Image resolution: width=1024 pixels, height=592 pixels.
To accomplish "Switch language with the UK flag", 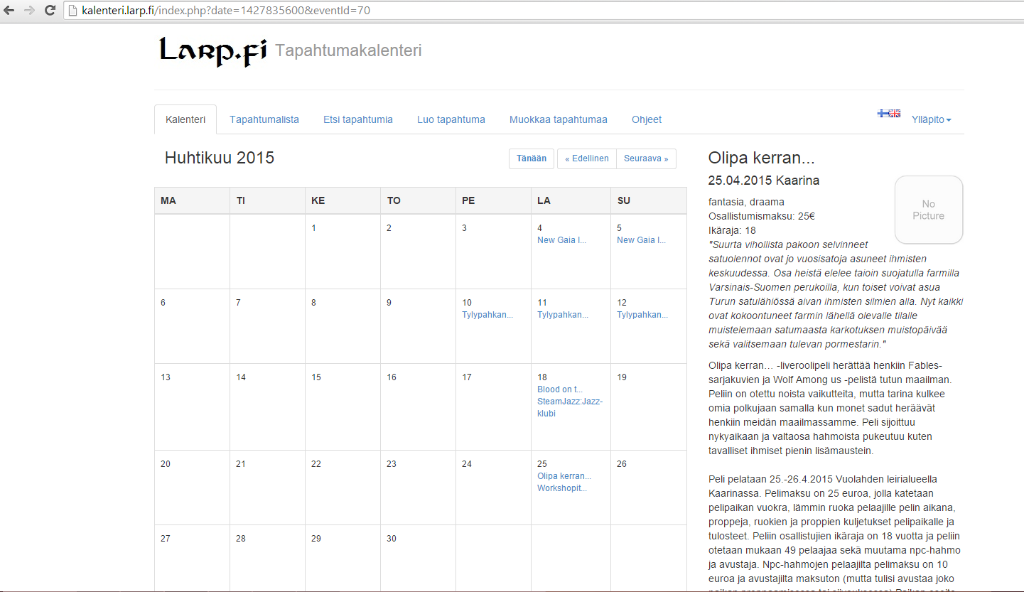I will click(x=895, y=113).
